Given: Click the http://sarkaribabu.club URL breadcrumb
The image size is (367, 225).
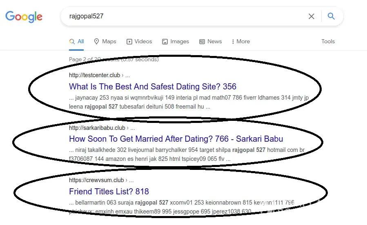Looking at the screenshot, I should click(x=102, y=128).
